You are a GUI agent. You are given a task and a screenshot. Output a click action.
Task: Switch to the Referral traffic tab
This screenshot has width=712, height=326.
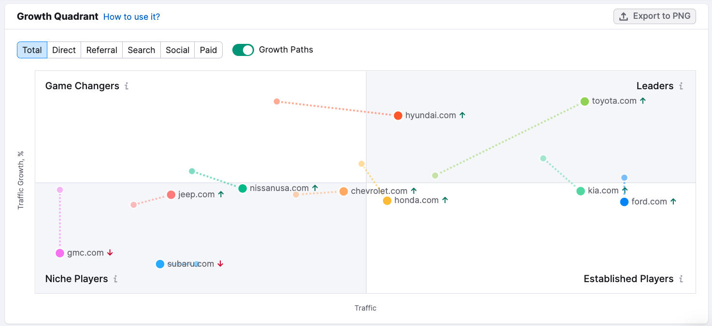tap(102, 50)
